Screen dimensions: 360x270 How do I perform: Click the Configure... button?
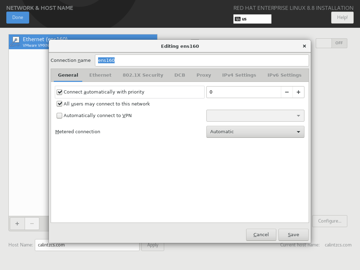coord(330,221)
